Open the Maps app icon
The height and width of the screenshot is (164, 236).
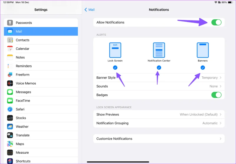click(x=10, y=144)
